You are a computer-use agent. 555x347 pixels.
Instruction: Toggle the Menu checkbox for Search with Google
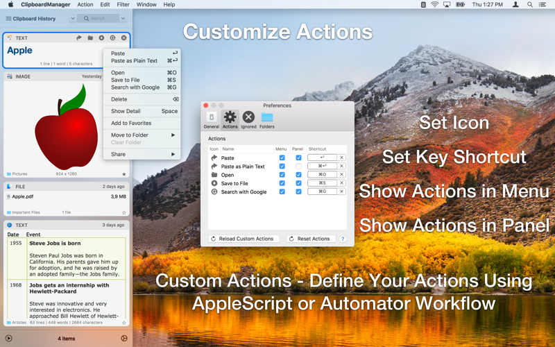coord(282,192)
